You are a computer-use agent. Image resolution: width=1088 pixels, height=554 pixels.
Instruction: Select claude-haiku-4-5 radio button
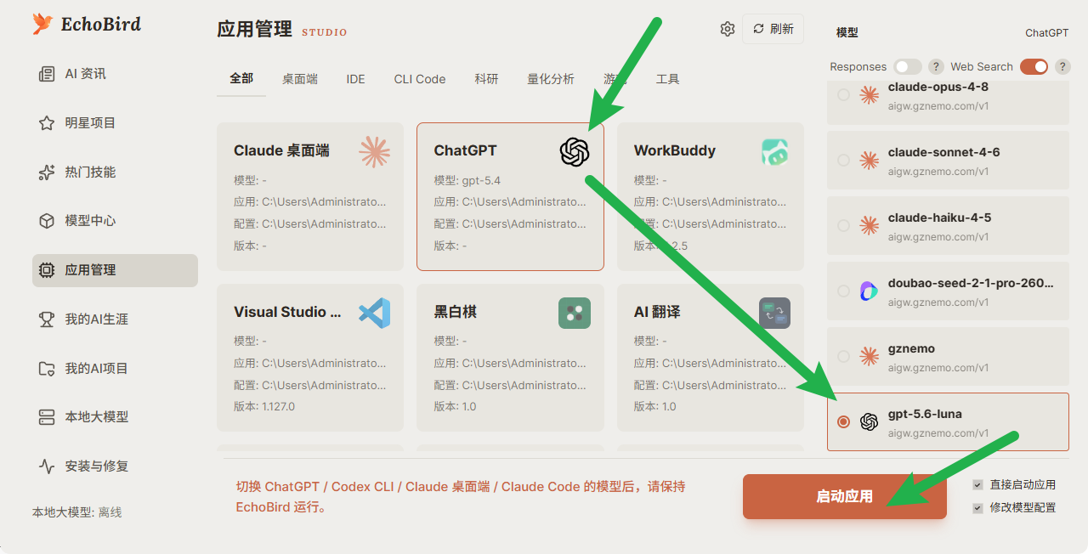point(843,225)
